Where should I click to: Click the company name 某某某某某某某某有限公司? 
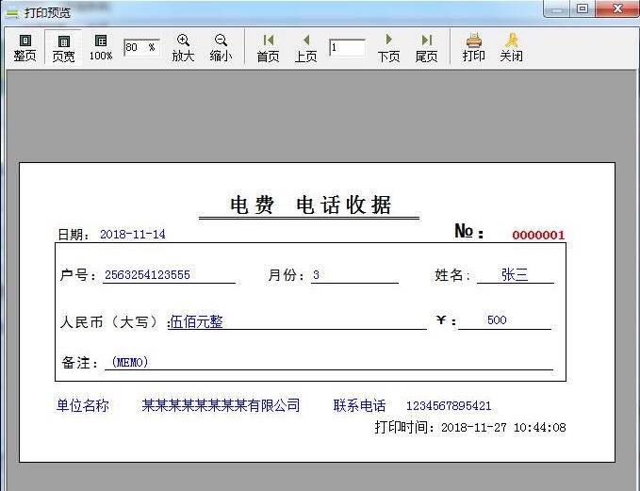(221, 405)
